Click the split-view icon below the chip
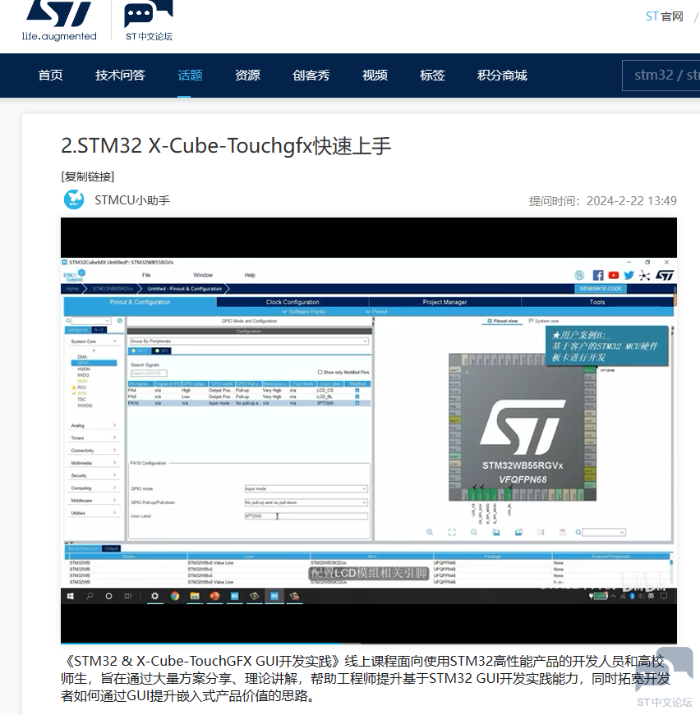This screenshot has width=700, height=715. (x=541, y=532)
